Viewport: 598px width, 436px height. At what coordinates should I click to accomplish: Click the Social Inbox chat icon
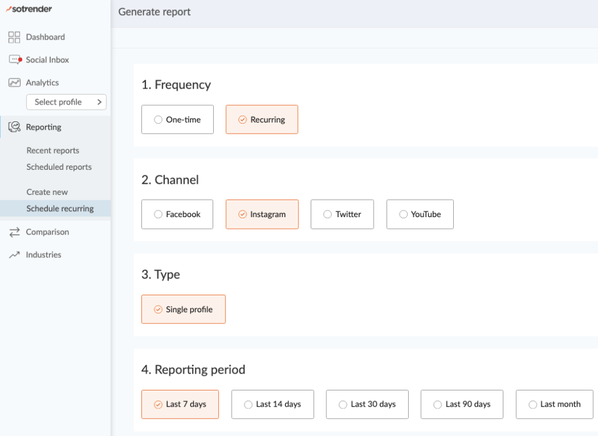[x=15, y=60]
